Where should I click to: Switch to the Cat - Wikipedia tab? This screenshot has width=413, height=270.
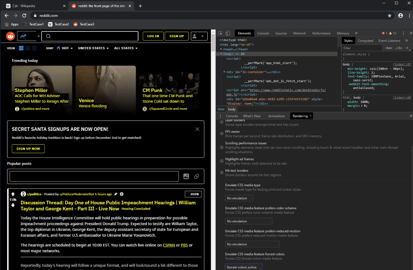tap(35, 6)
